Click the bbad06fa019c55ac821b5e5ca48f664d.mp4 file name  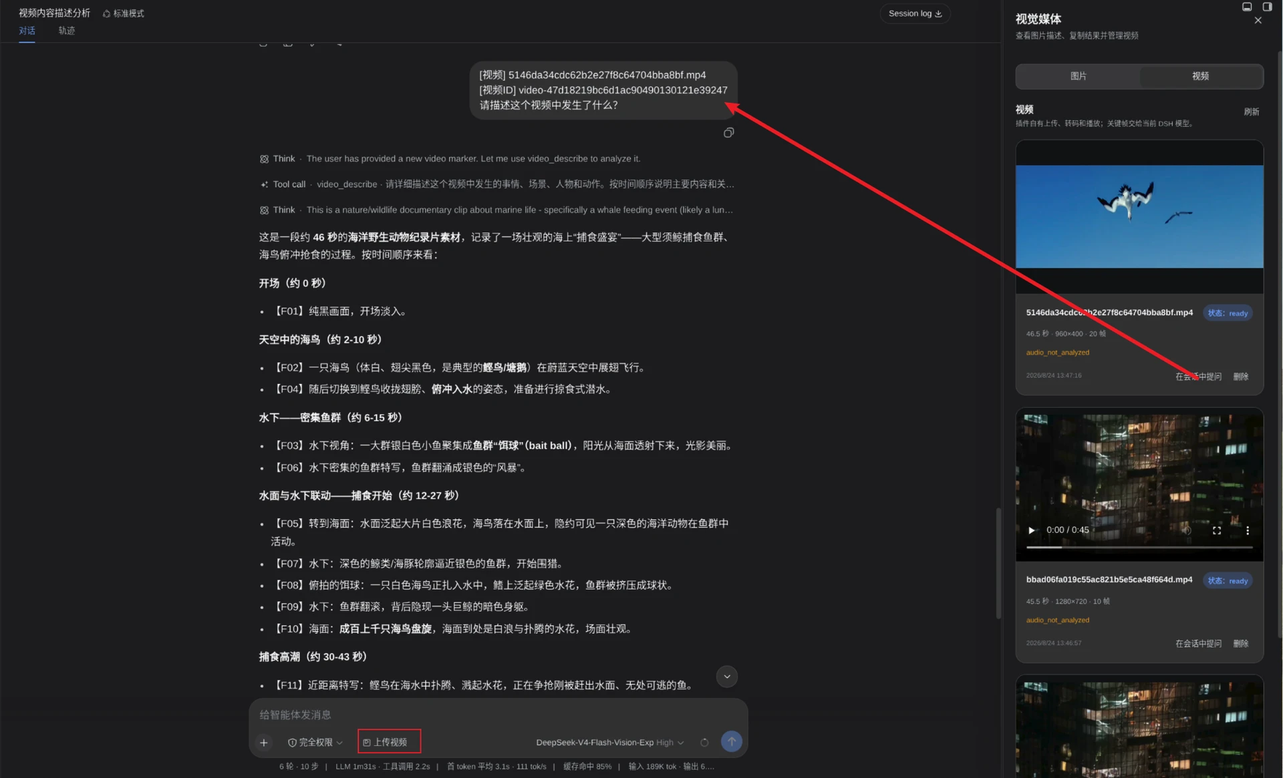pyautogui.click(x=1109, y=580)
